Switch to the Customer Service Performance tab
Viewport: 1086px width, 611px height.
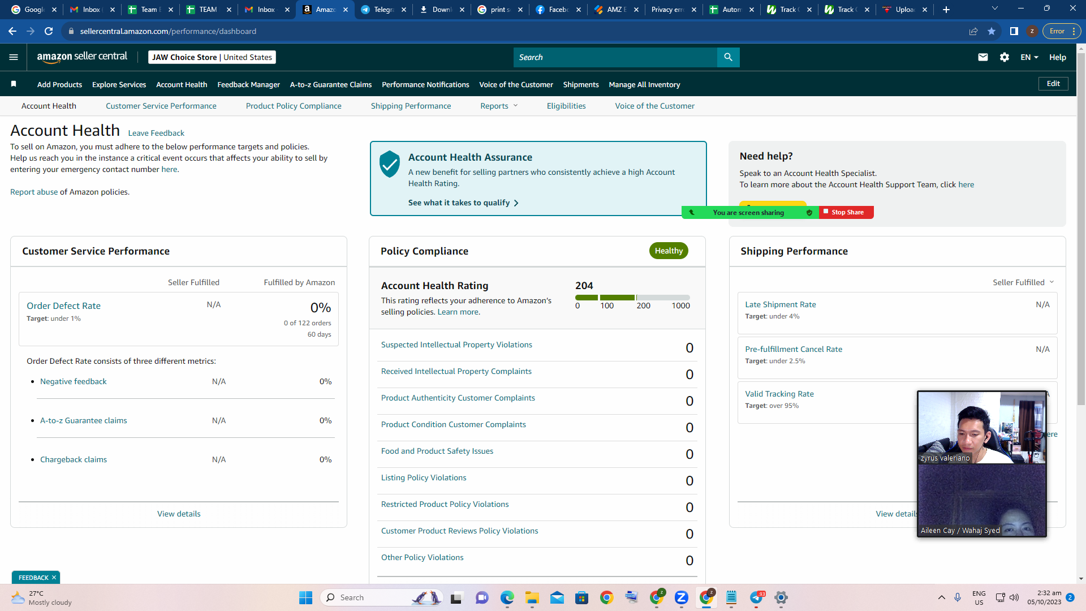(x=161, y=106)
